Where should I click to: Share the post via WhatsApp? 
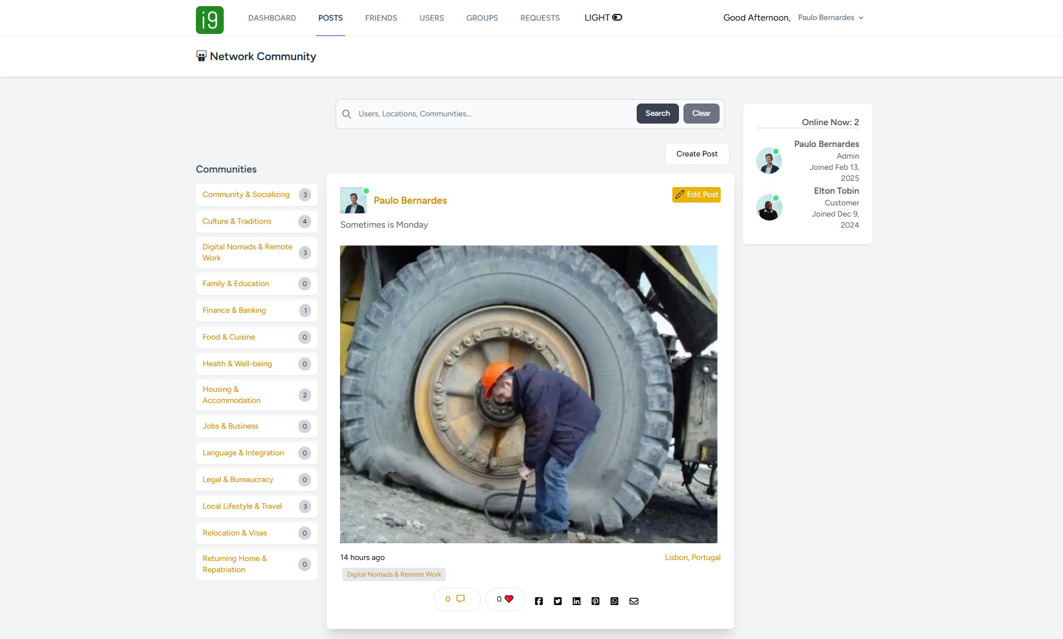614,601
